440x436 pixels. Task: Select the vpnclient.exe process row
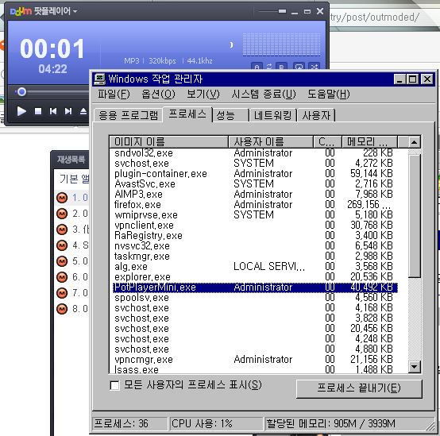pyautogui.click(x=255, y=226)
